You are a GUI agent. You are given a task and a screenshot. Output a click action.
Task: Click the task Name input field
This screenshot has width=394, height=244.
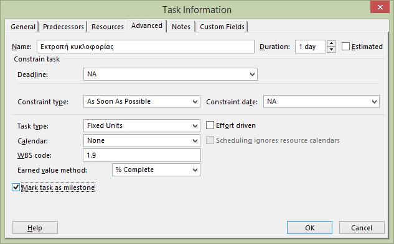(146, 47)
